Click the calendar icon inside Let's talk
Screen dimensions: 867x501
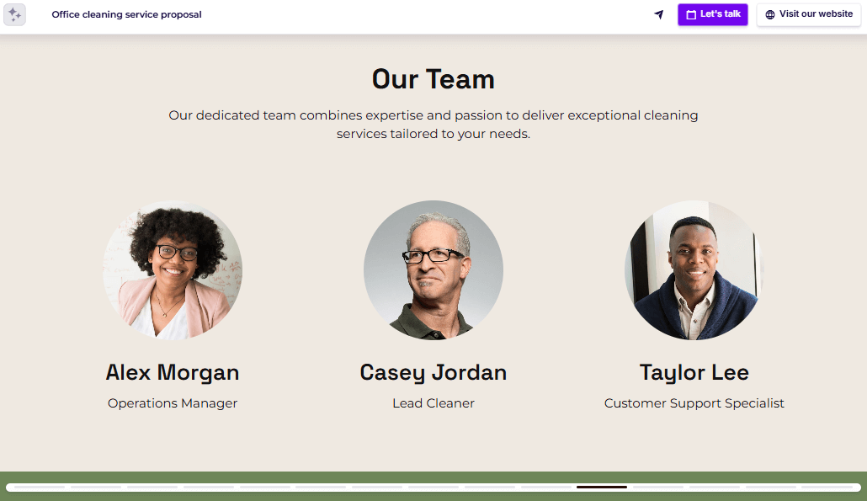(x=691, y=14)
